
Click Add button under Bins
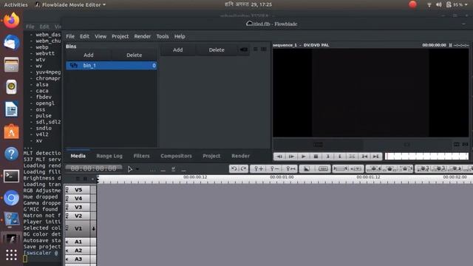pyautogui.click(x=89, y=55)
